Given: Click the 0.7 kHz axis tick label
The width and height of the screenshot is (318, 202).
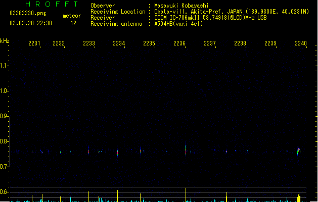Looking at the screenshot, I should tap(4, 167).
